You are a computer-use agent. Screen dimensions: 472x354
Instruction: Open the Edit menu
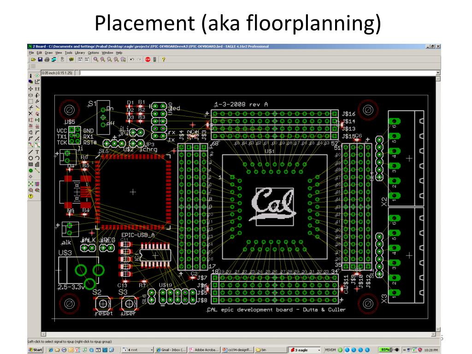[x=39, y=53]
